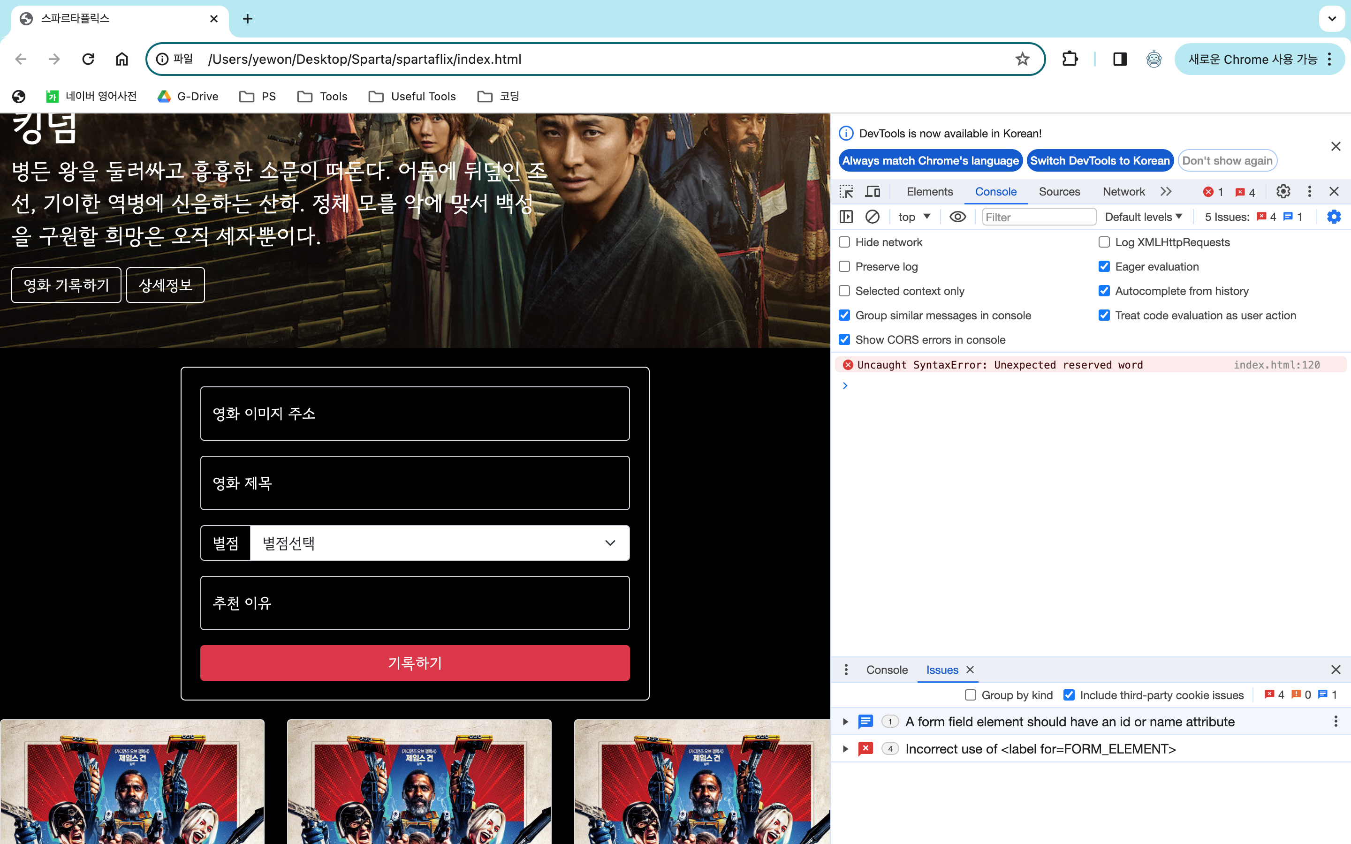Open the 별점선택 rating dropdown
Image resolution: width=1351 pixels, height=844 pixels.
pos(440,543)
